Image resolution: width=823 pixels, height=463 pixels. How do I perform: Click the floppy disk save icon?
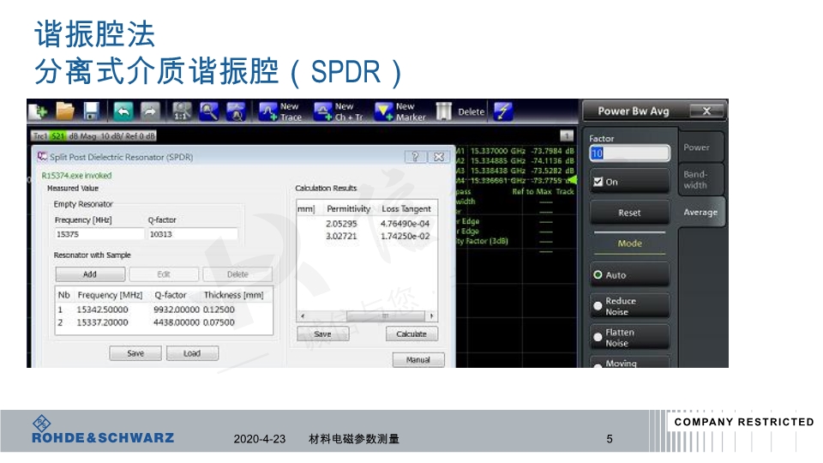click(x=91, y=111)
